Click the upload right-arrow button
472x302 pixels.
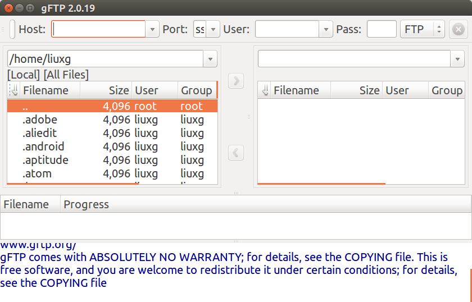(236, 81)
